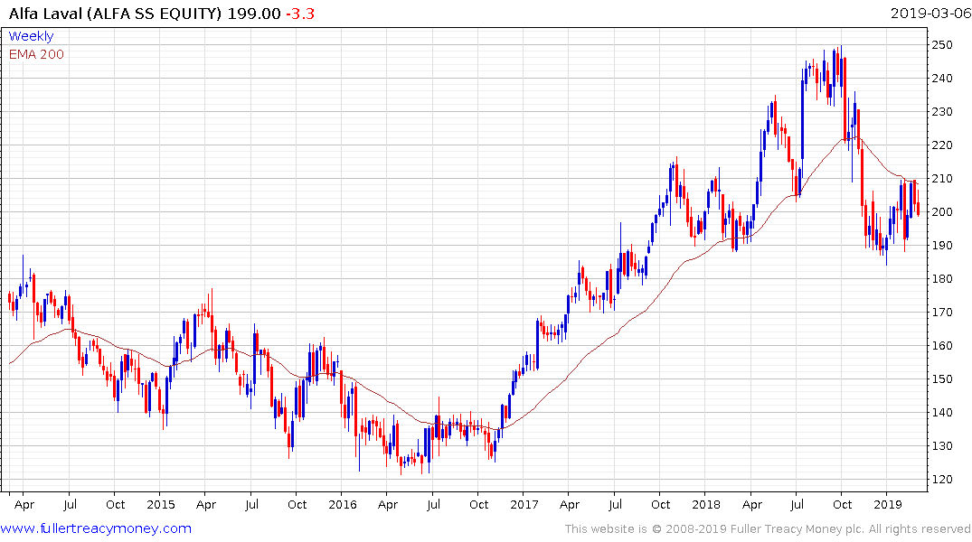Click the 220 price axis label
This screenshot has height=542, width=972.
point(942,145)
